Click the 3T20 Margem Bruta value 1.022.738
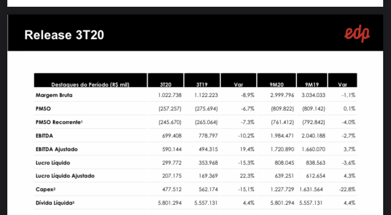This screenshot has width=391, height=215. click(x=170, y=95)
